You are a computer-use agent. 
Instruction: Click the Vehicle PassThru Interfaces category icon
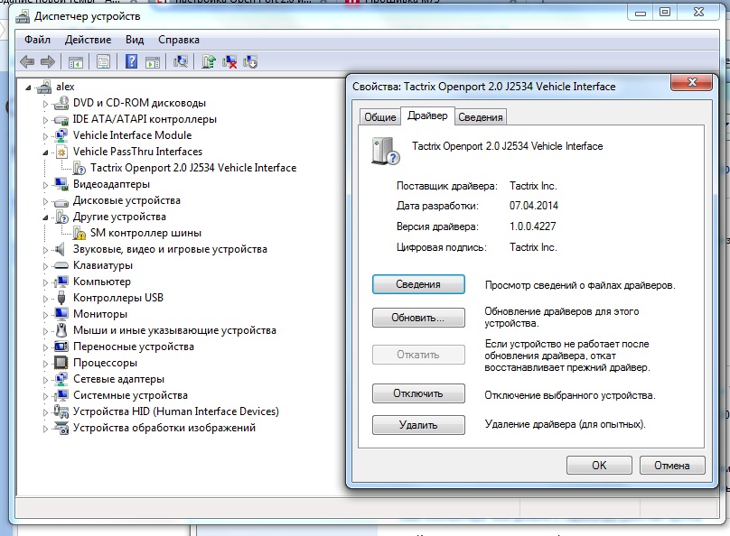click(61, 152)
